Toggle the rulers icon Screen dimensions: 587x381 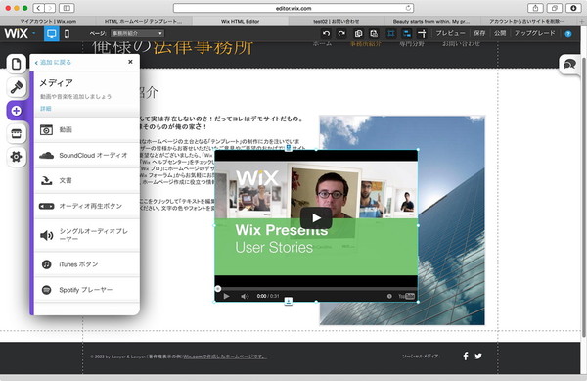422,33
